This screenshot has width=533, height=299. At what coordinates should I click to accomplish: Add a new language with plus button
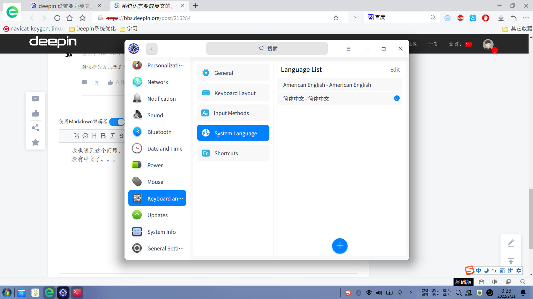340,246
